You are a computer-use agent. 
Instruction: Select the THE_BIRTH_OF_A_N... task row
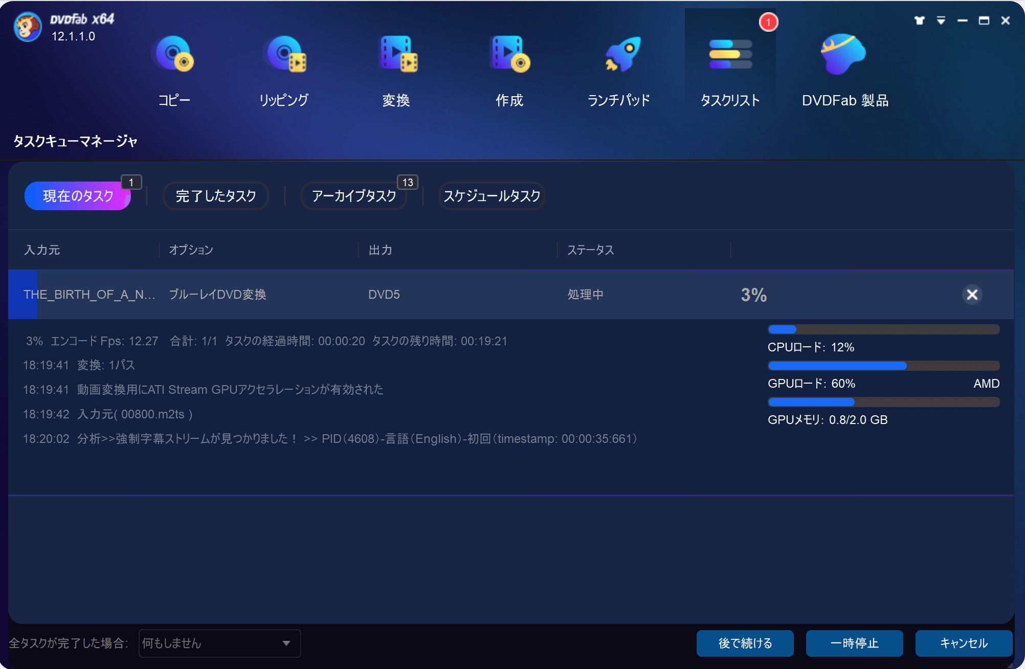(x=511, y=295)
